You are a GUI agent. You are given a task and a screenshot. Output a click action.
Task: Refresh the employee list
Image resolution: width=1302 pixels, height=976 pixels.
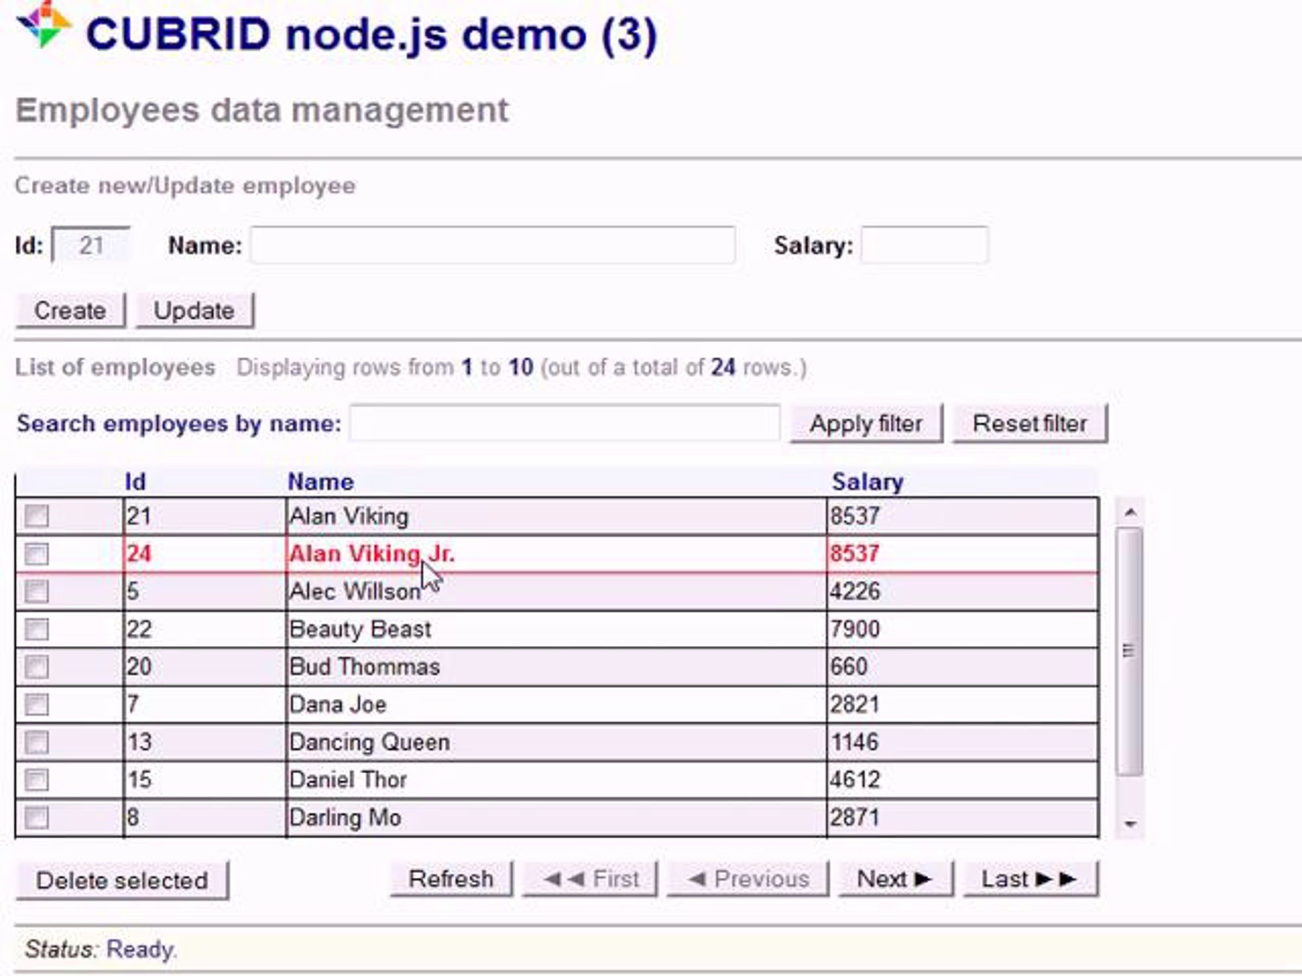[451, 879]
